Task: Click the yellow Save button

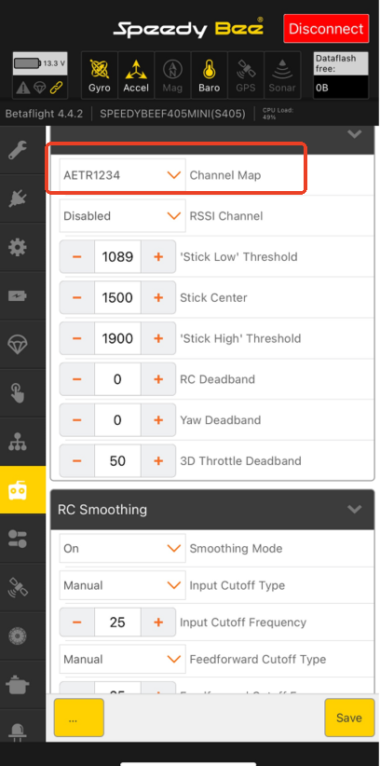Action: 349,718
